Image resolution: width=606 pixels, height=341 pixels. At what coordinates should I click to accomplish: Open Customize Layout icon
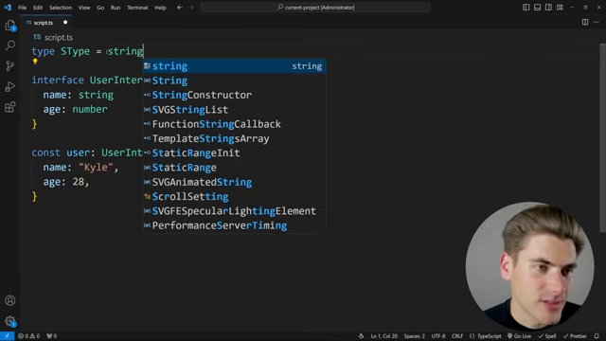pyautogui.click(x=560, y=8)
